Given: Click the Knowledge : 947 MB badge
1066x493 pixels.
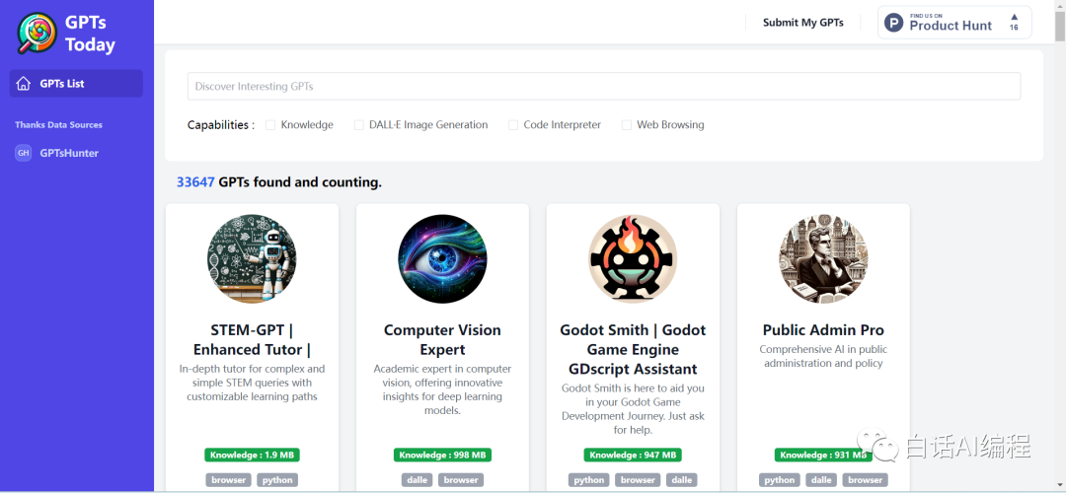Looking at the screenshot, I should tap(633, 455).
